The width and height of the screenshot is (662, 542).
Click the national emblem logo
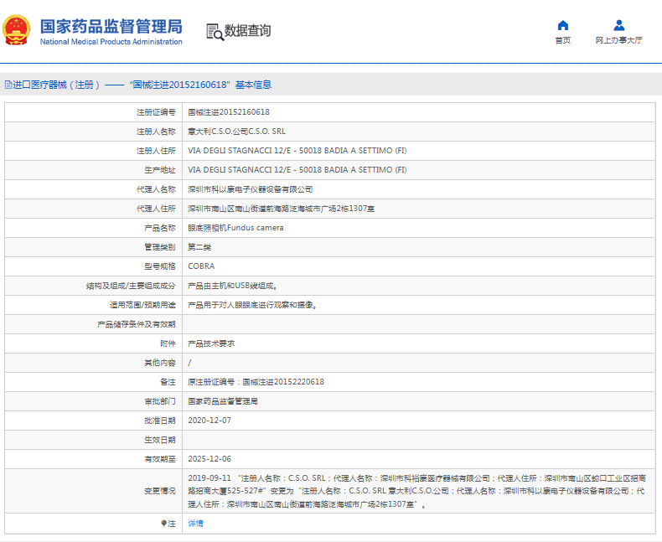tap(17, 30)
